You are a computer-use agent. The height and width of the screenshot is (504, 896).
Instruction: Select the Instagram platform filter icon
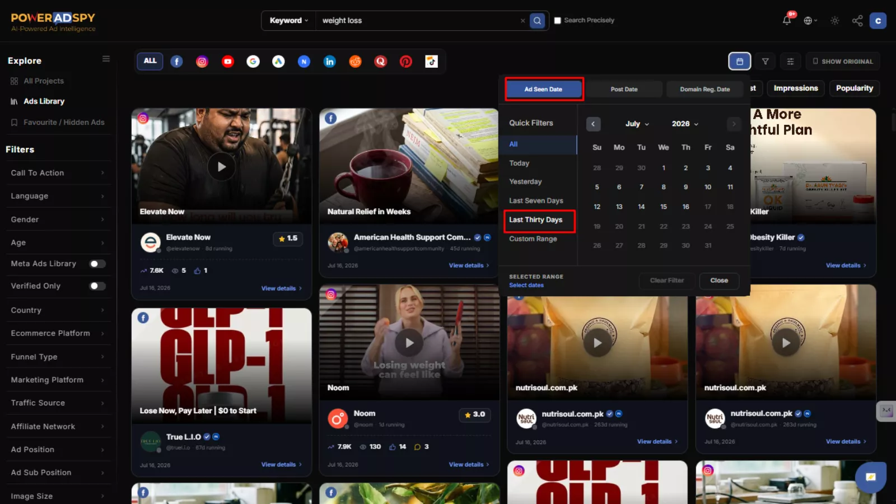(202, 62)
